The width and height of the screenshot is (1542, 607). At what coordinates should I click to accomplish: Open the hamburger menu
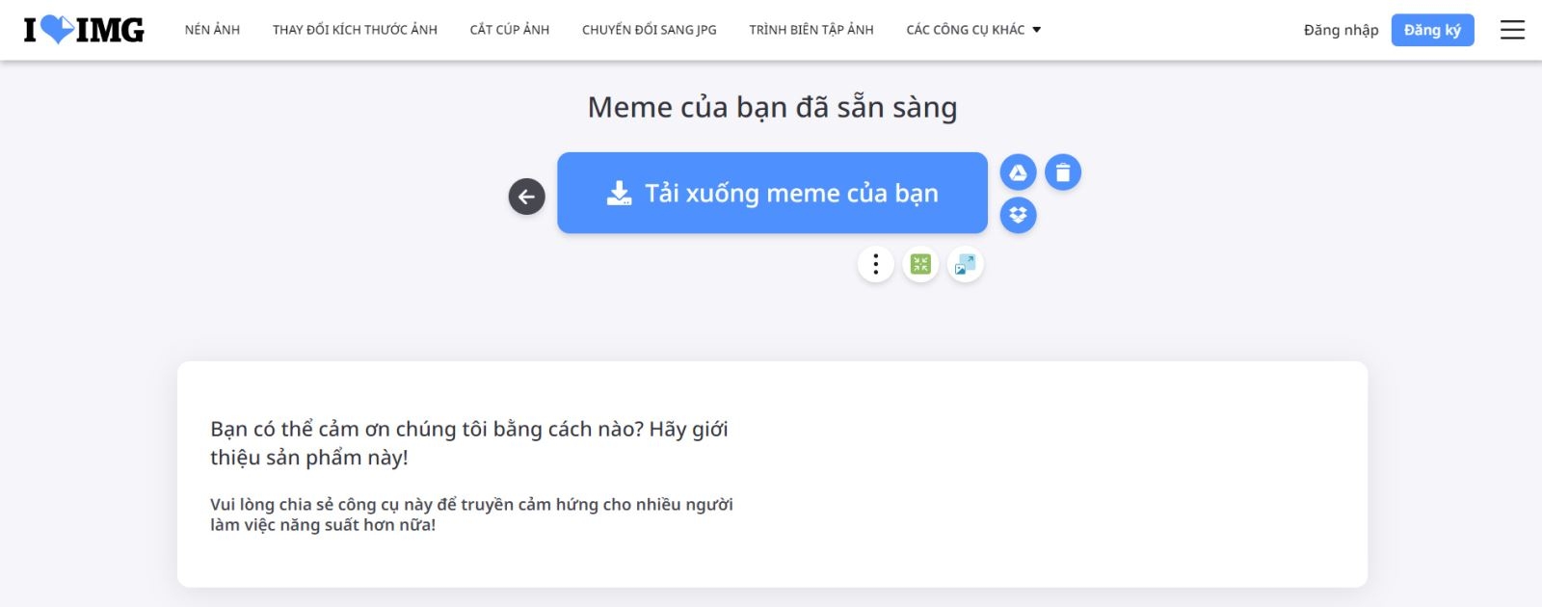point(1512,30)
